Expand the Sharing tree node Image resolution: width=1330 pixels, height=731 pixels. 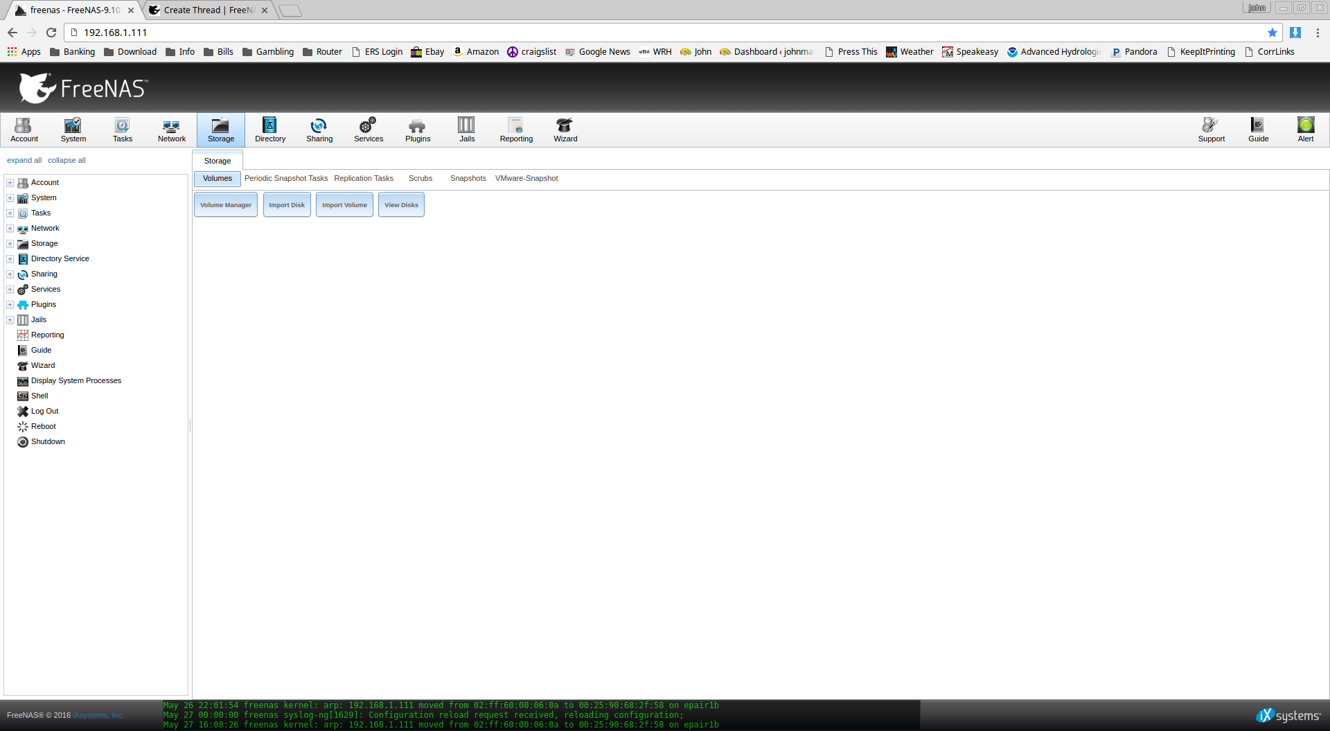tap(10, 274)
